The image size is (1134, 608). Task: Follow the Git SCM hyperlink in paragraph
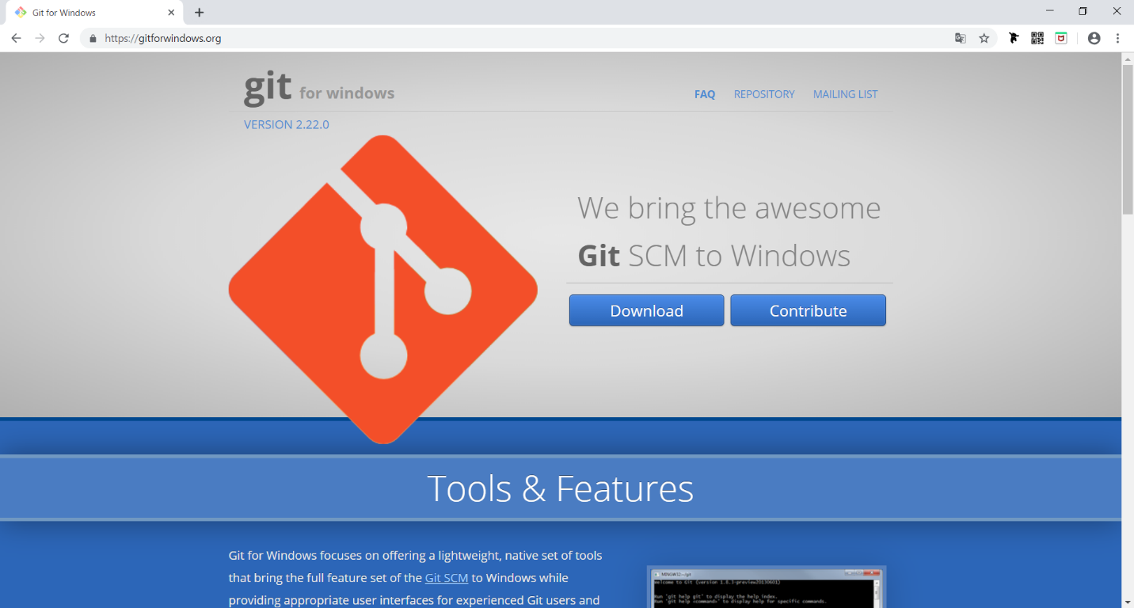[x=447, y=578]
